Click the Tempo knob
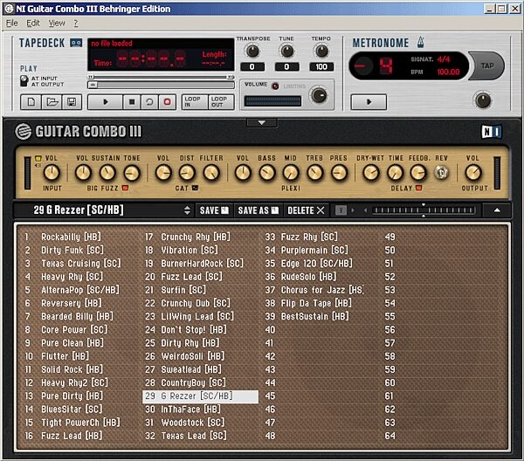Image resolution: width=524 pixels, height=461 pixels. coord(321,52)
